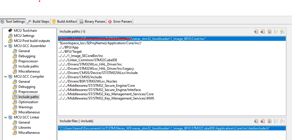Select the BSP/STM32WLxx_Nucleo include path
The image size is (292, 140).
(172, 81)
